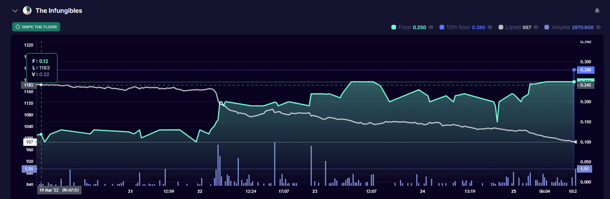Image resolution: width=610 pixels, height=199 pixels.
Task: Select the 25 date label on time axis
Action: tap(514, 192)
